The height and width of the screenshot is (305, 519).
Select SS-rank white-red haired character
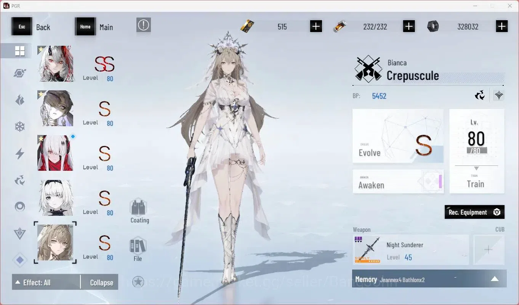pyautogui.click(x=56, y=64)
